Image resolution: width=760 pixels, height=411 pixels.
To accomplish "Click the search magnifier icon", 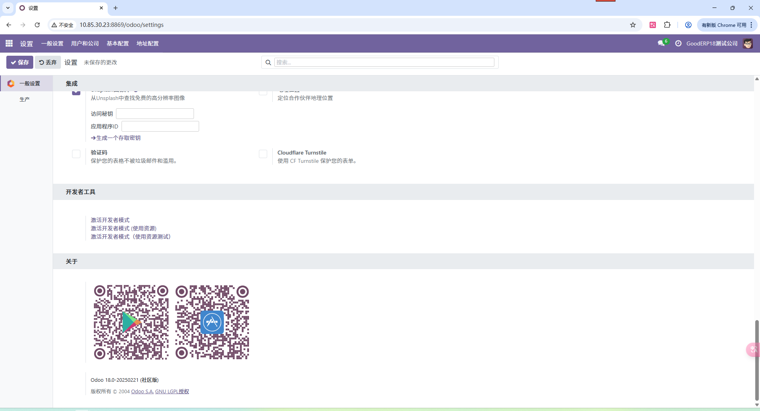I will click(x=268, y=62).
